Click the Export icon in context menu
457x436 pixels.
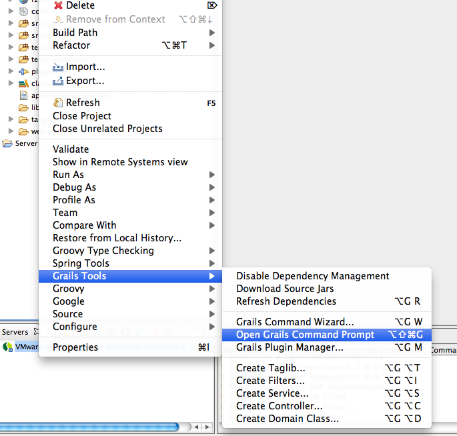57,81
